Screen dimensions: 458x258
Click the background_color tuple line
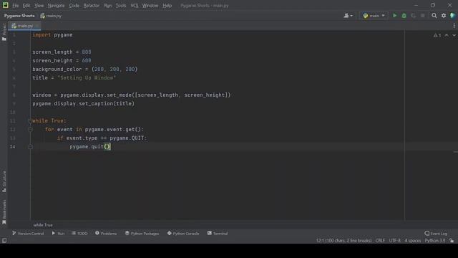84,70
